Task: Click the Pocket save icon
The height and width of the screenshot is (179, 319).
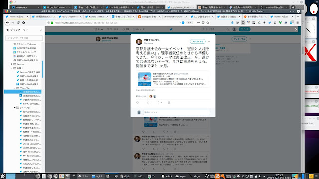Action: [203, 23]
